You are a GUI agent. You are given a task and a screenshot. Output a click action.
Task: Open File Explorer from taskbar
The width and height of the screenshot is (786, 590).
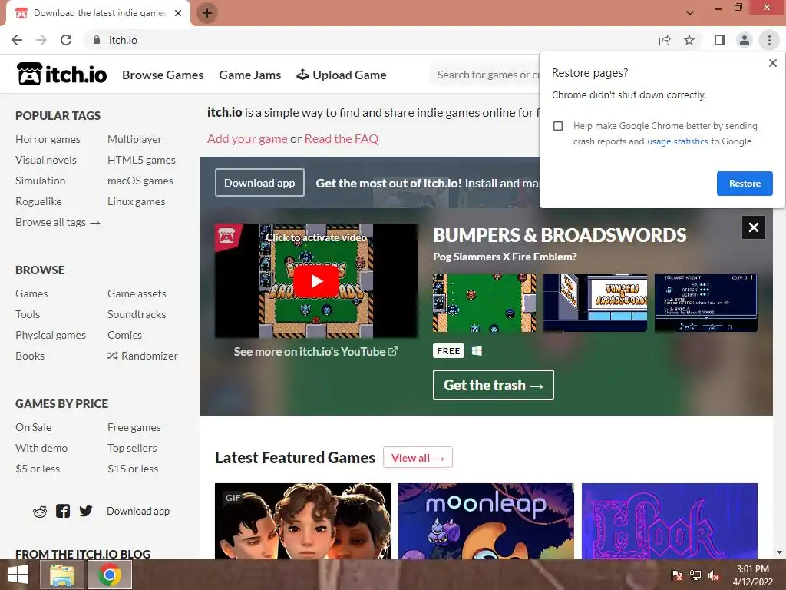(61, 575)
